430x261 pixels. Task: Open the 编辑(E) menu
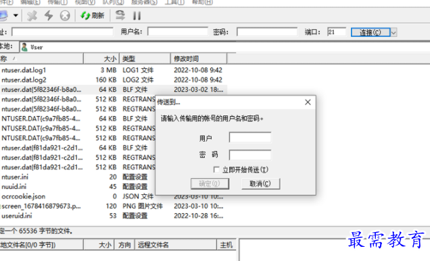(x=30, y=2)
